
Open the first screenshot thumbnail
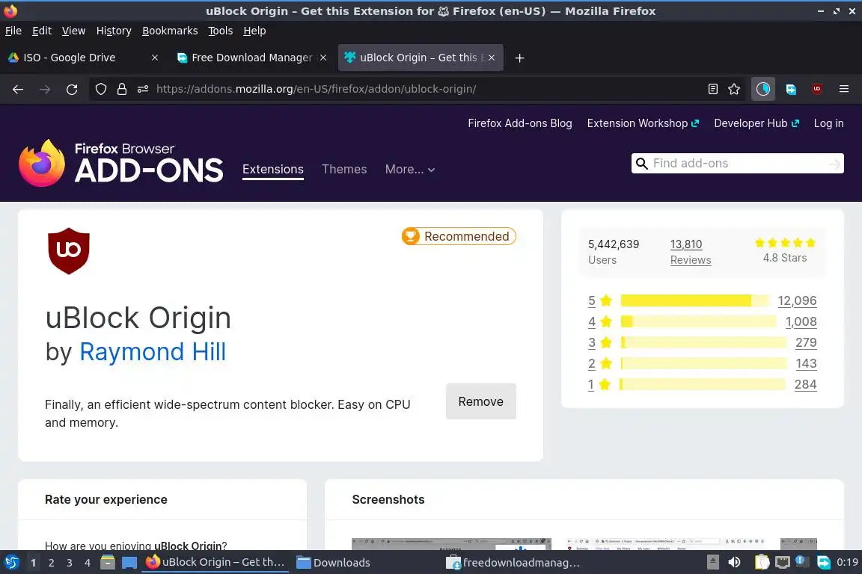pyautogui.click(x=451, y=544)
